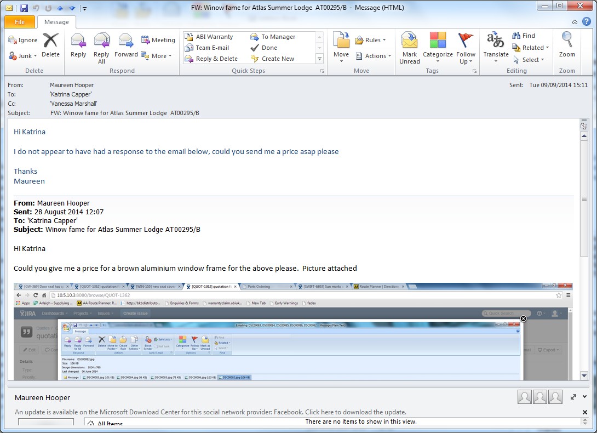Image resolution: width=597 pixels, height=433 pixels.
Task: Click the Translate button
Action: [496, 48]
